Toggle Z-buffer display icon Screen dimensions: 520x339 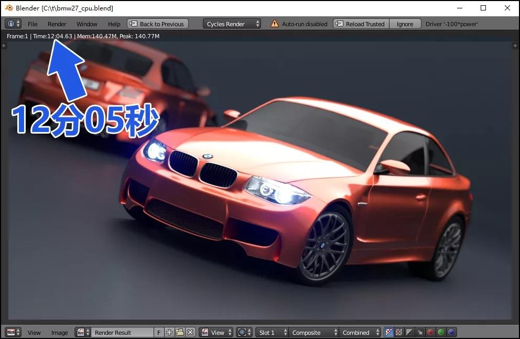point(420,332)
